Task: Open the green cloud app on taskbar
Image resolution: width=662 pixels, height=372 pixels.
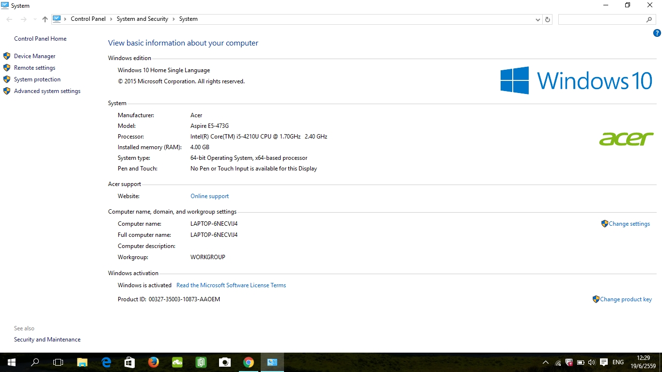Action: (177, 362)
